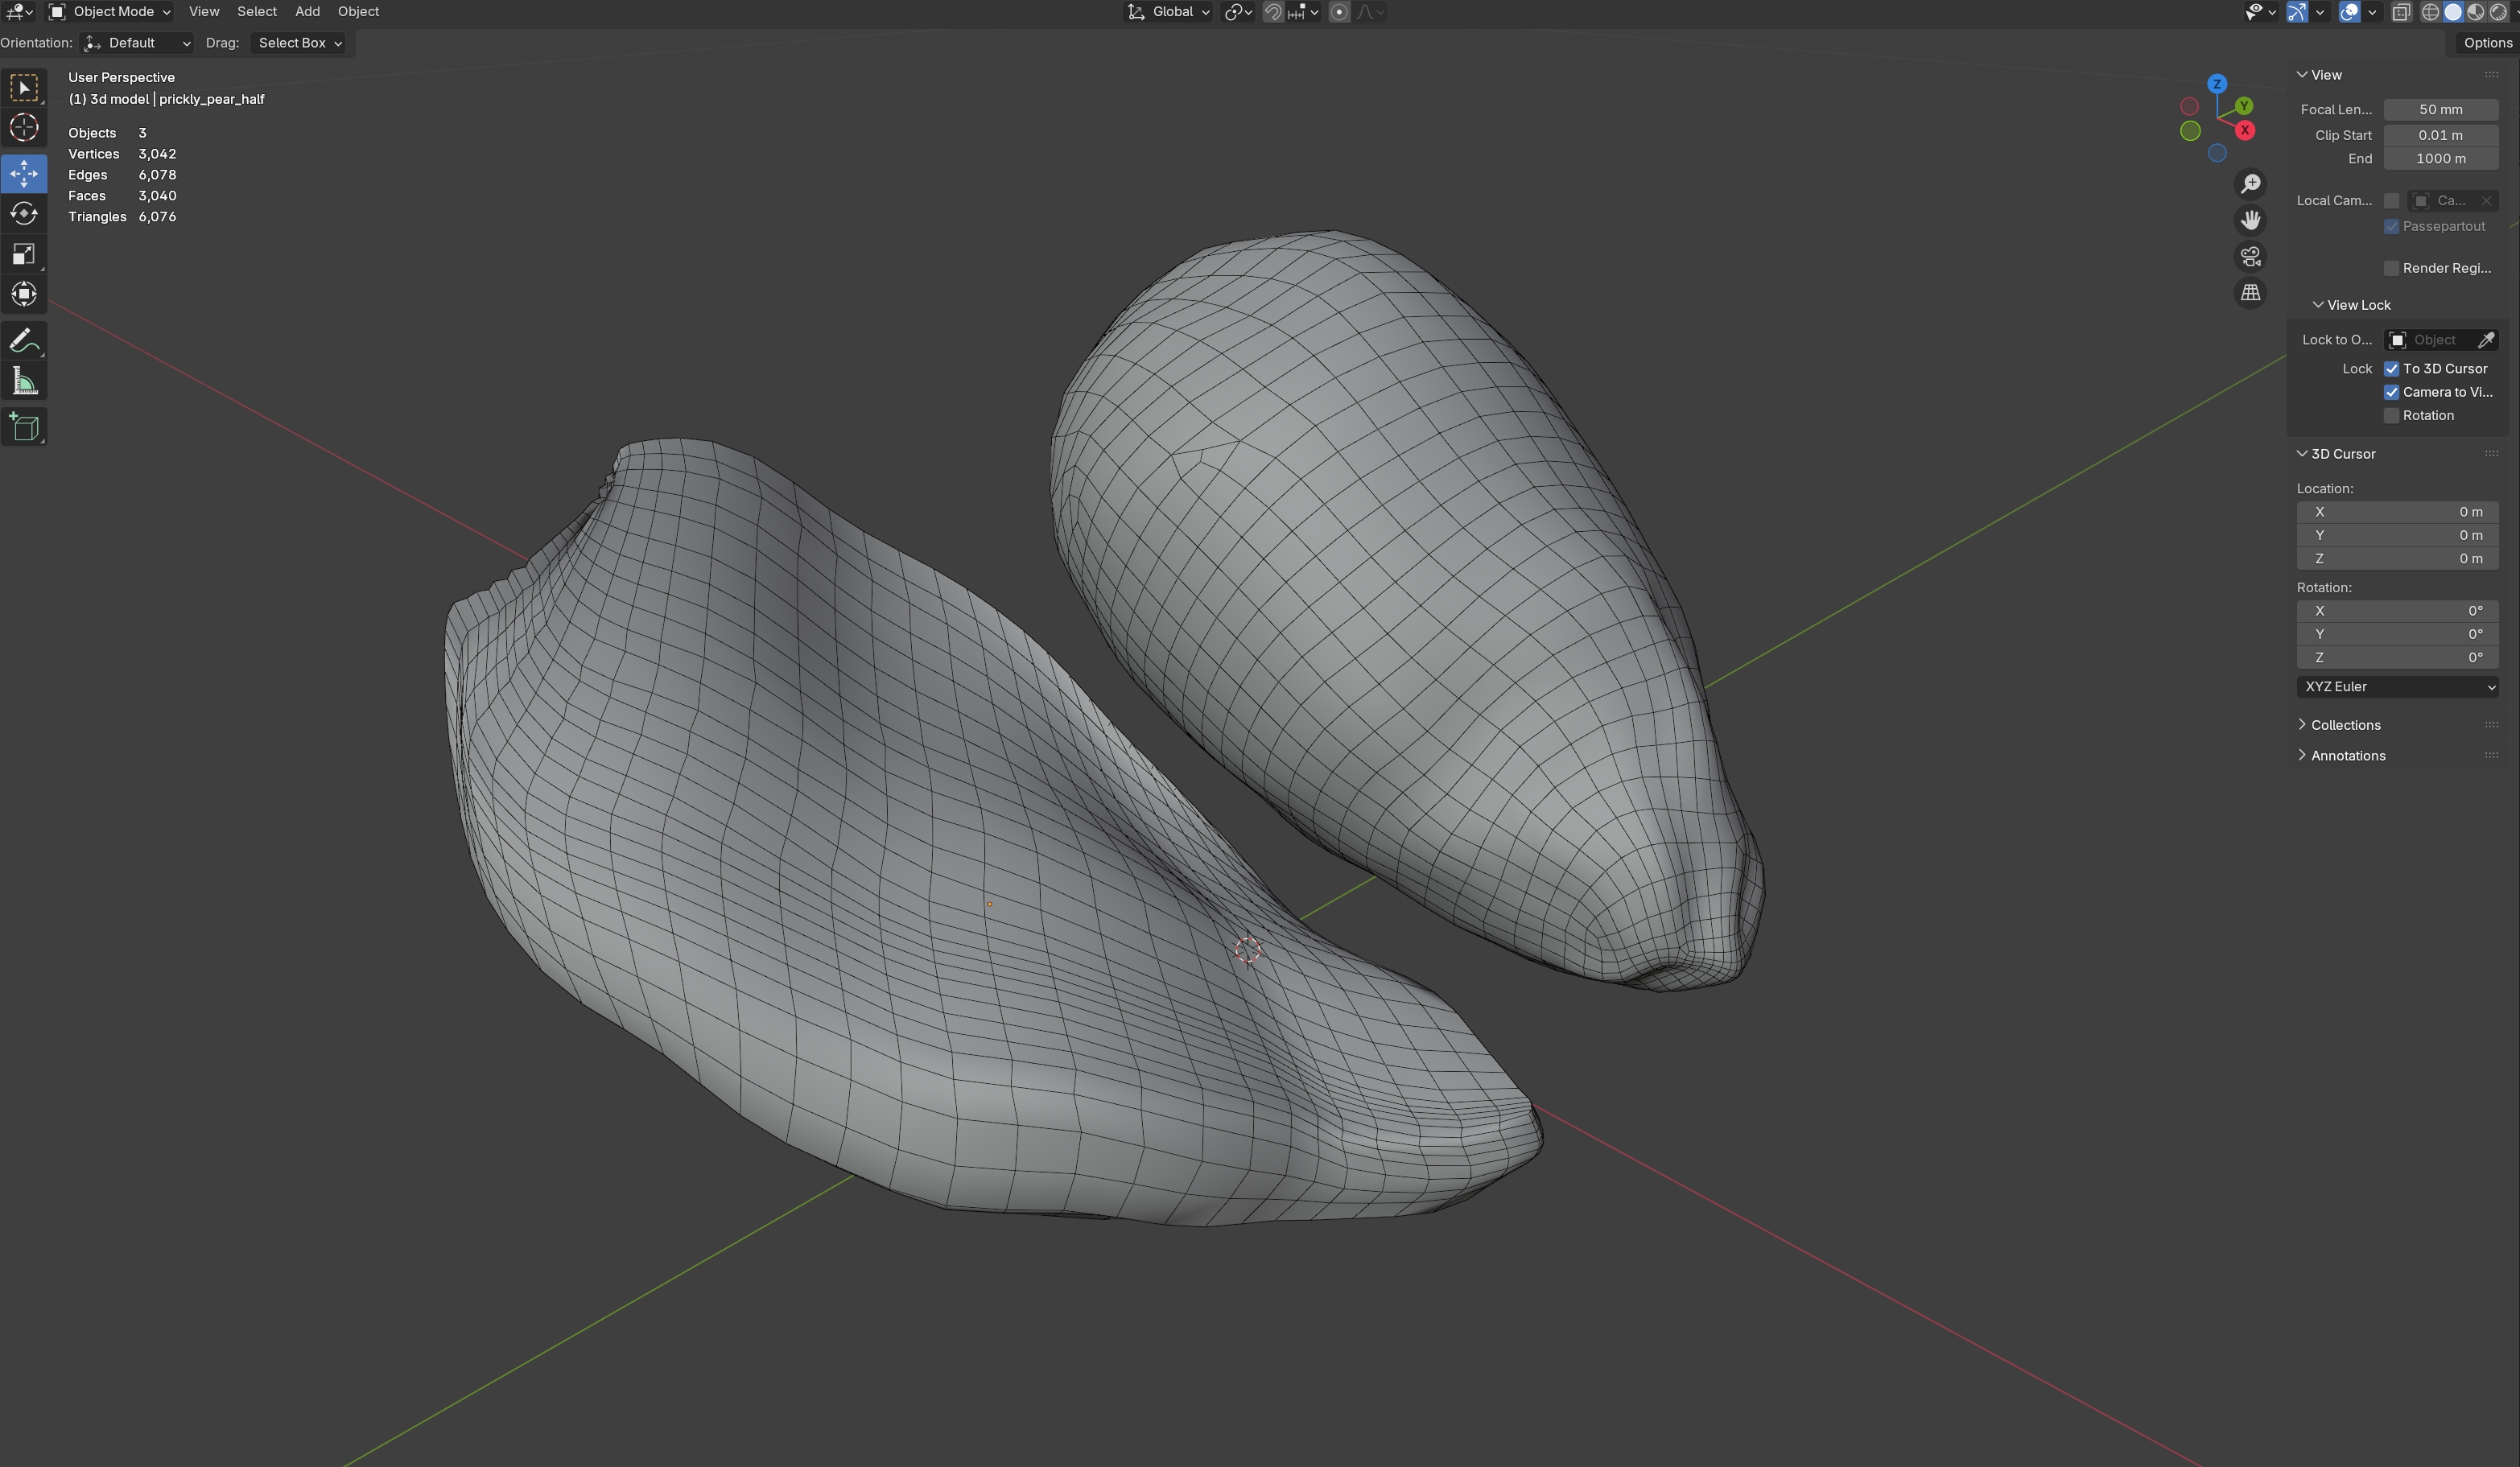The image size is (2520, 1467).
Task: Activate the Scale tool
Action: [24, 254]
